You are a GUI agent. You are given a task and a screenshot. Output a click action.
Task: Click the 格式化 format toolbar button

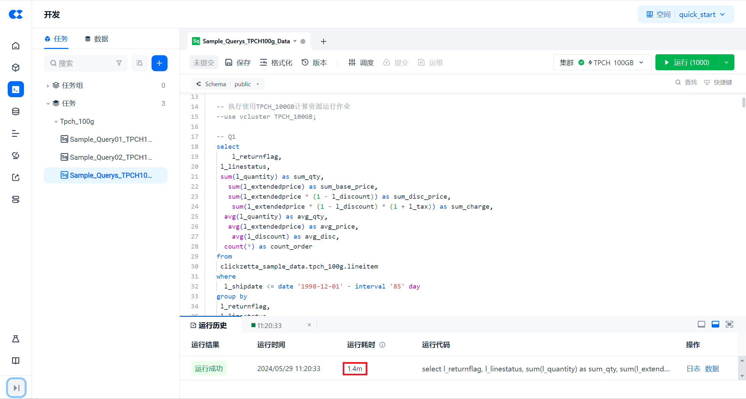276,63
